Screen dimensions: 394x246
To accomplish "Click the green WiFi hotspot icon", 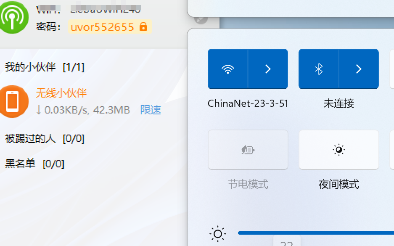I will pos(13,17).
